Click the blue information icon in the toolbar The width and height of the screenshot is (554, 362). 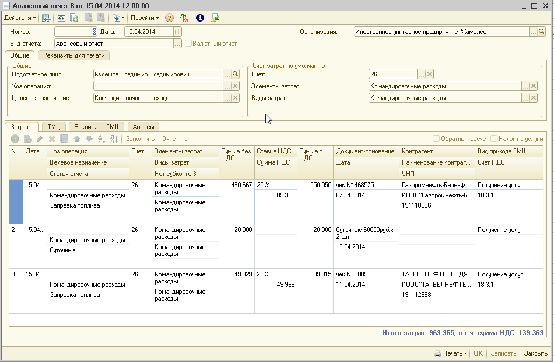tap(200, 18)
